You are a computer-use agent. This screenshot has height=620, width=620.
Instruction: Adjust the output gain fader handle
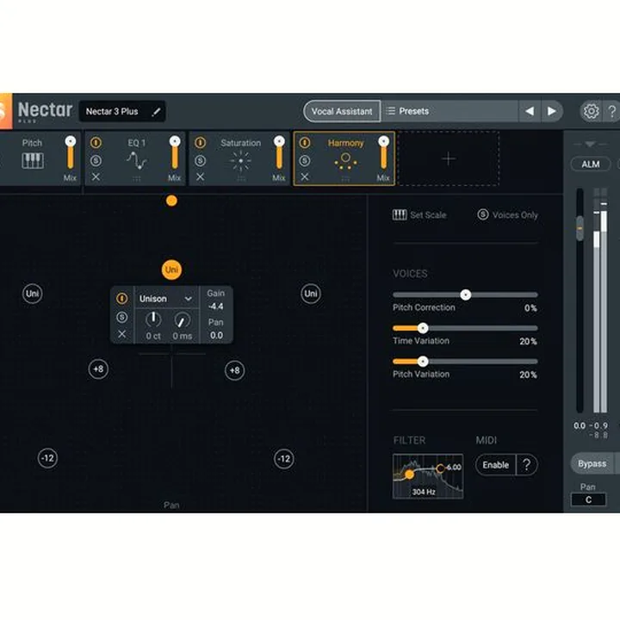tap(580, 228)
